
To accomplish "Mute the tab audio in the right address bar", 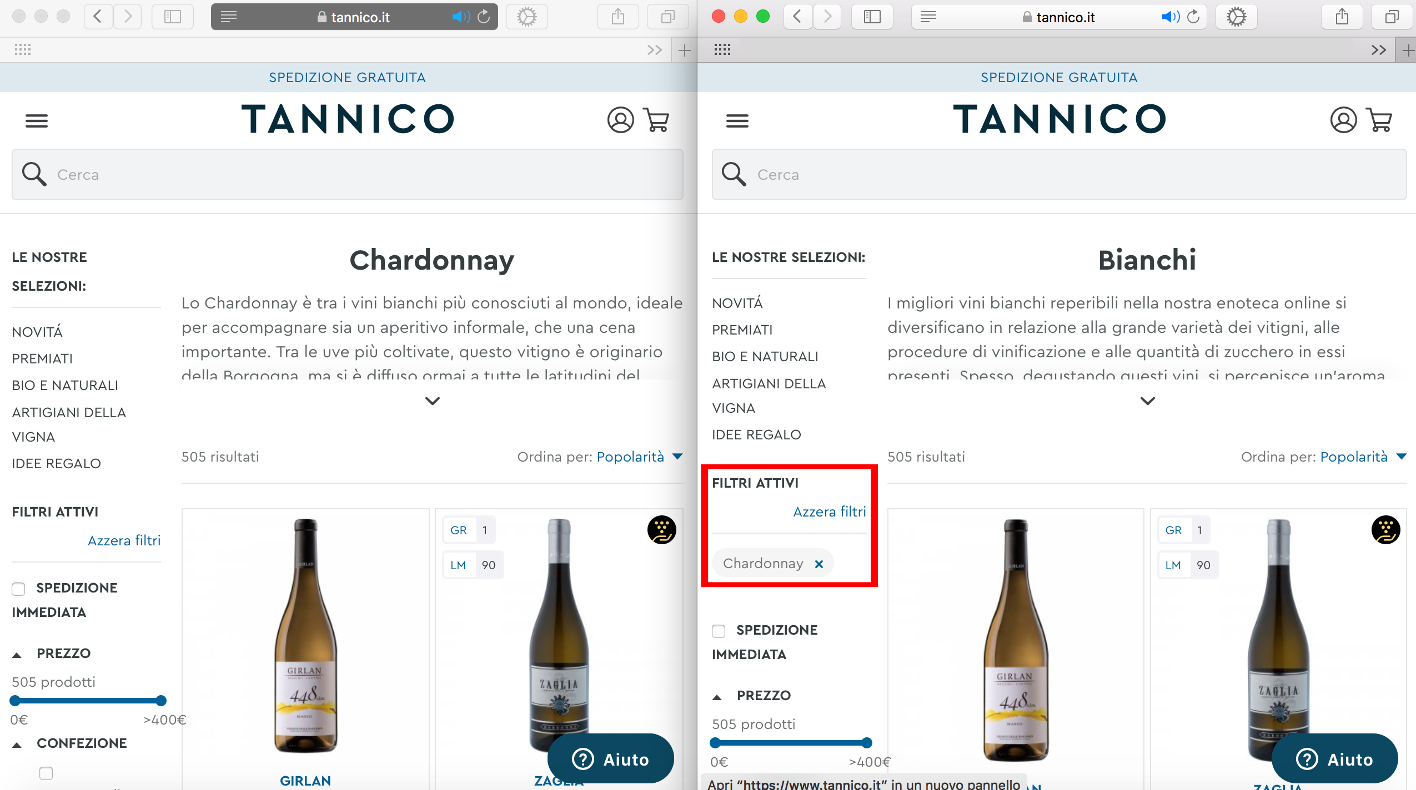I will point(1171,17).
